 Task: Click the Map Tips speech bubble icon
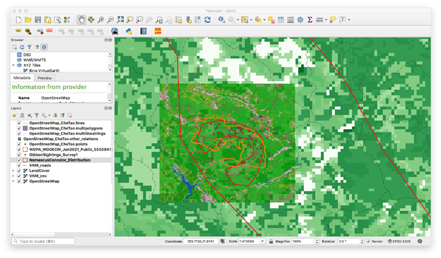333,20
